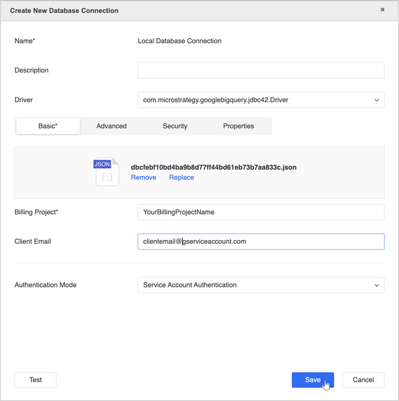Screen dimensions: 399x401
Task: Click the Authentication Mode label
Action: point(45,285)
